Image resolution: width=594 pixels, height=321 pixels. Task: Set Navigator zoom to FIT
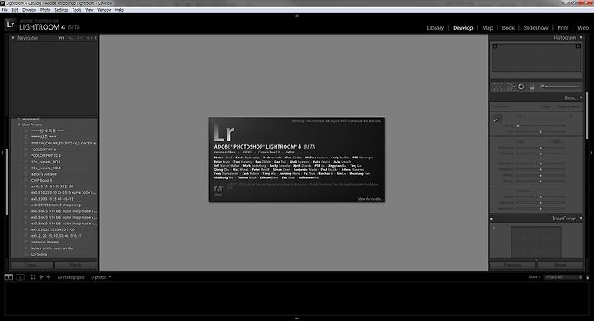click(61, 38)
